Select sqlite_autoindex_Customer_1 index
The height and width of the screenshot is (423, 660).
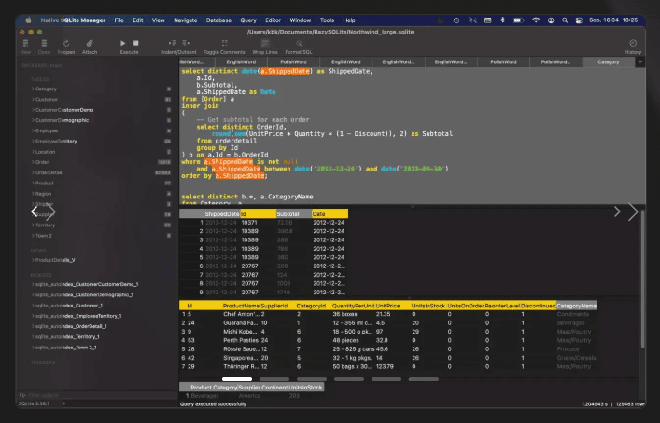coord(69,306)
